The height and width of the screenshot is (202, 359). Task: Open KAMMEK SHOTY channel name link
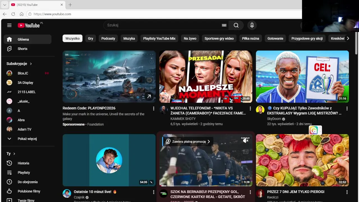pyautogui.click(x=183, y=119)
